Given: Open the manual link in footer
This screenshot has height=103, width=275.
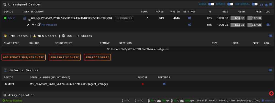Looking at the screenshot, I should pos(269,101).
